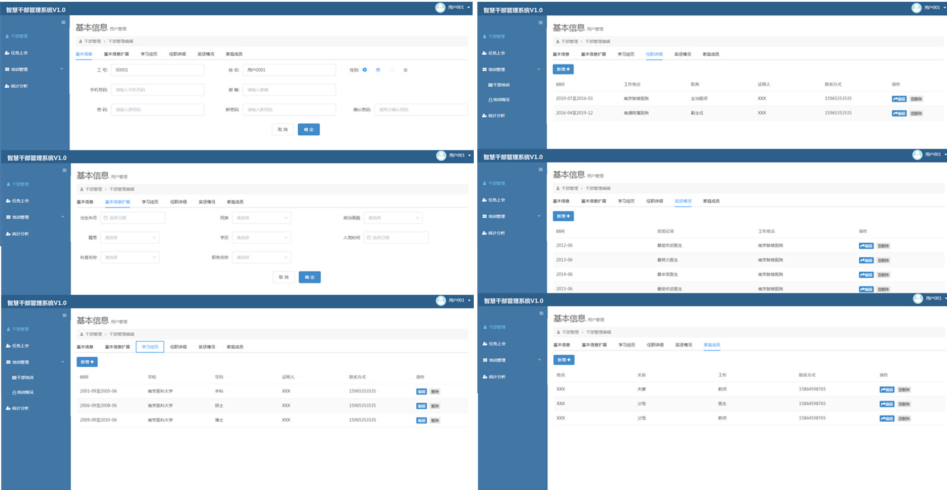The image size is (947, 490).
Task: Click calendar icon in 入党时间 date field
Action: pyautogui.click(x=369, y=238)
